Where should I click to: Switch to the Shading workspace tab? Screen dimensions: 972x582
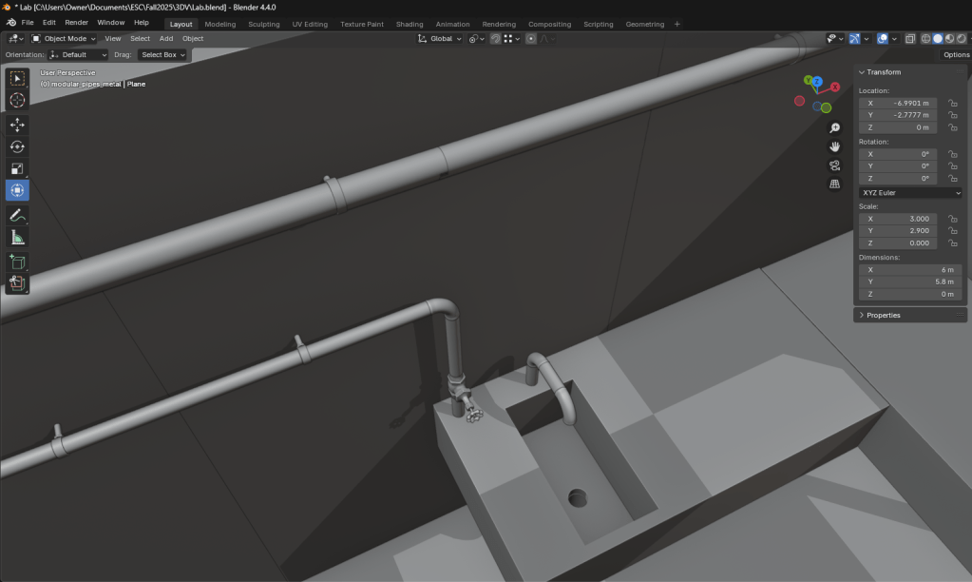(x=410, y=24)
